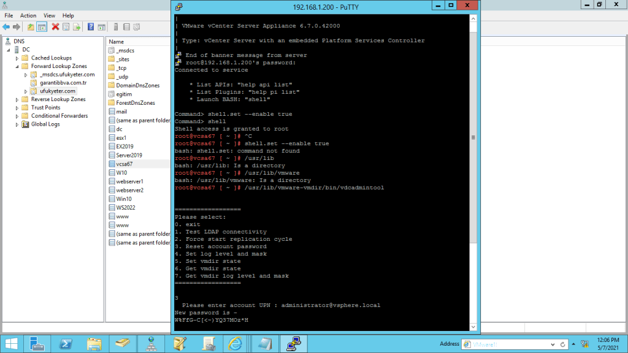628x353 pixels.
Task: Expand the Cached Lookups node
Action: (x=17, y=58)
